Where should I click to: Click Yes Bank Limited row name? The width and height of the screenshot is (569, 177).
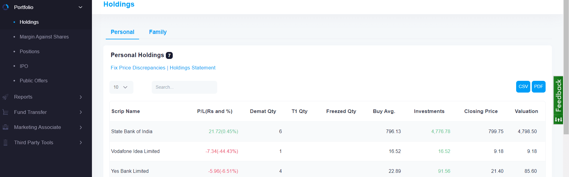point(130,171)
